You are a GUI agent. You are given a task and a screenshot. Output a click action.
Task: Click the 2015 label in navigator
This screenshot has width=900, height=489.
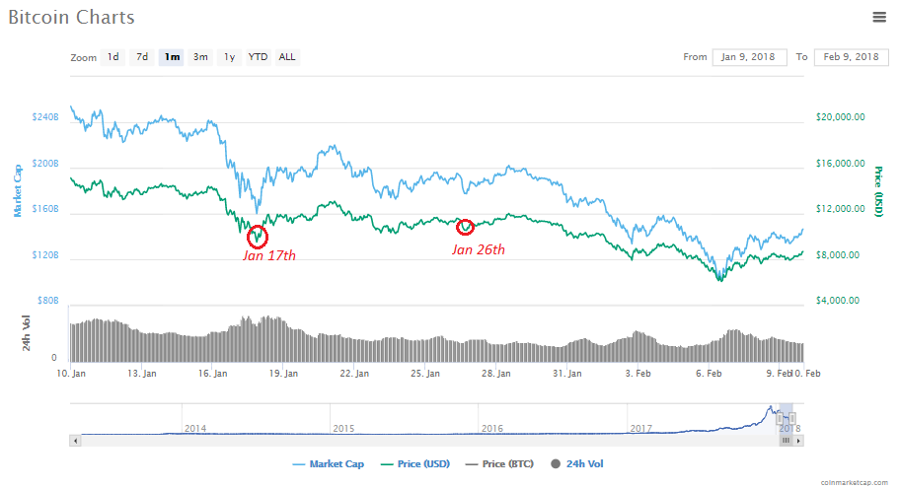pyautogui.click(x=343, y=428)
